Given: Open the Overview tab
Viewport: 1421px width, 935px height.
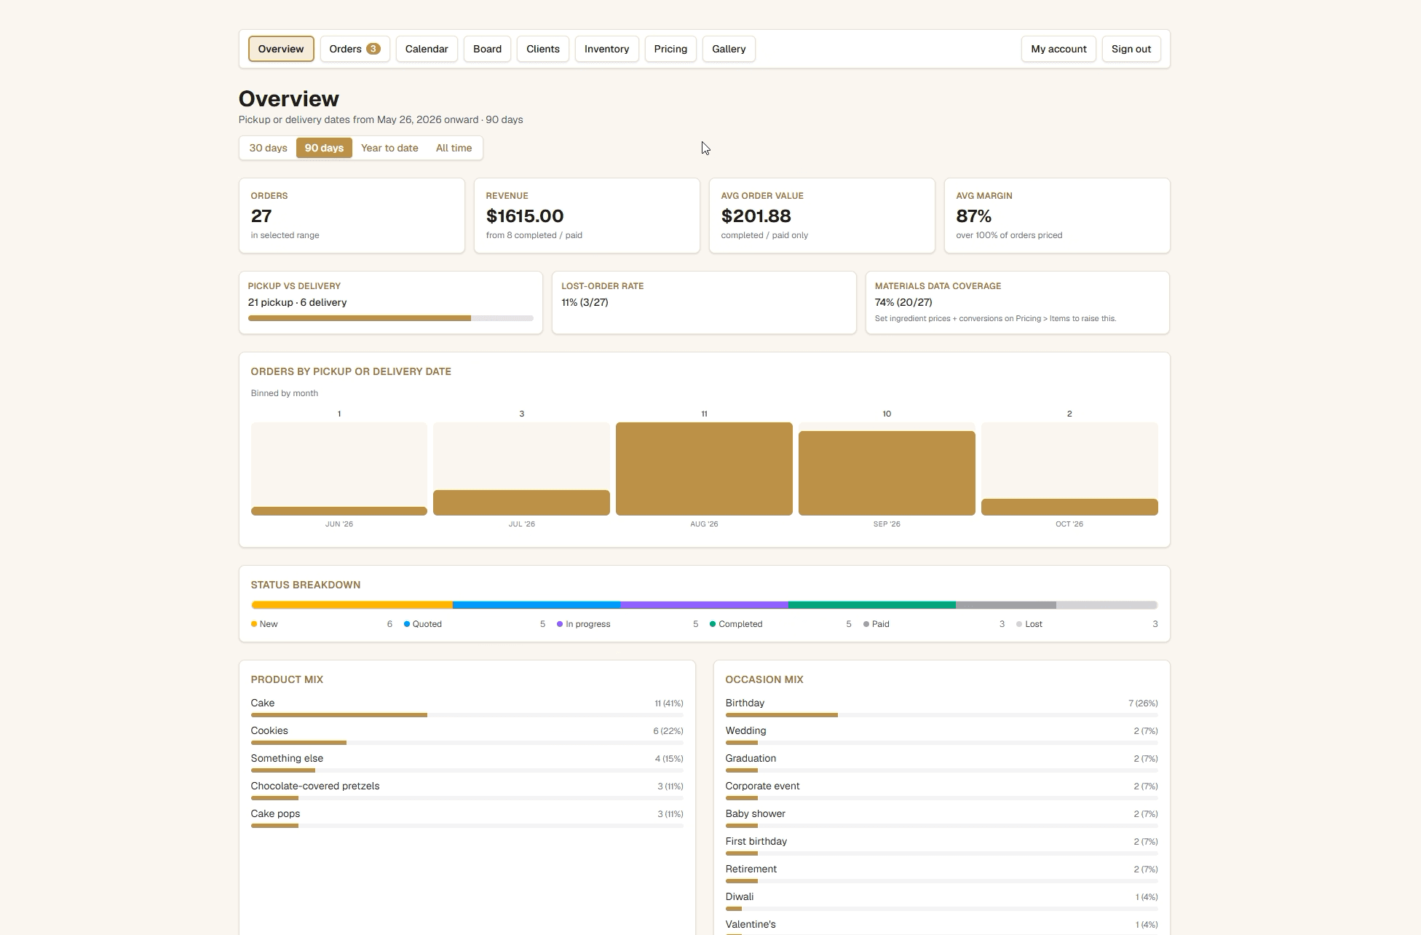Looking at the screenshot, I should 281,49.
